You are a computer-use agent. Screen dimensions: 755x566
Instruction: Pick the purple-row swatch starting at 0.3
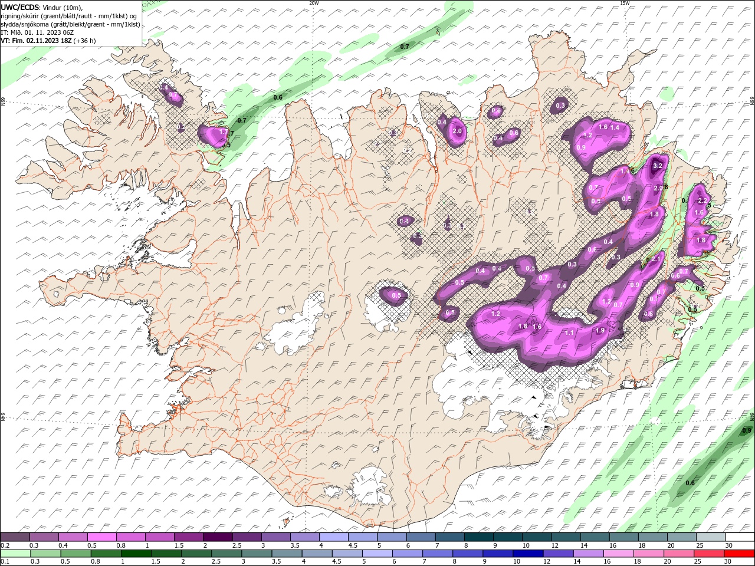tap(44, 537)
